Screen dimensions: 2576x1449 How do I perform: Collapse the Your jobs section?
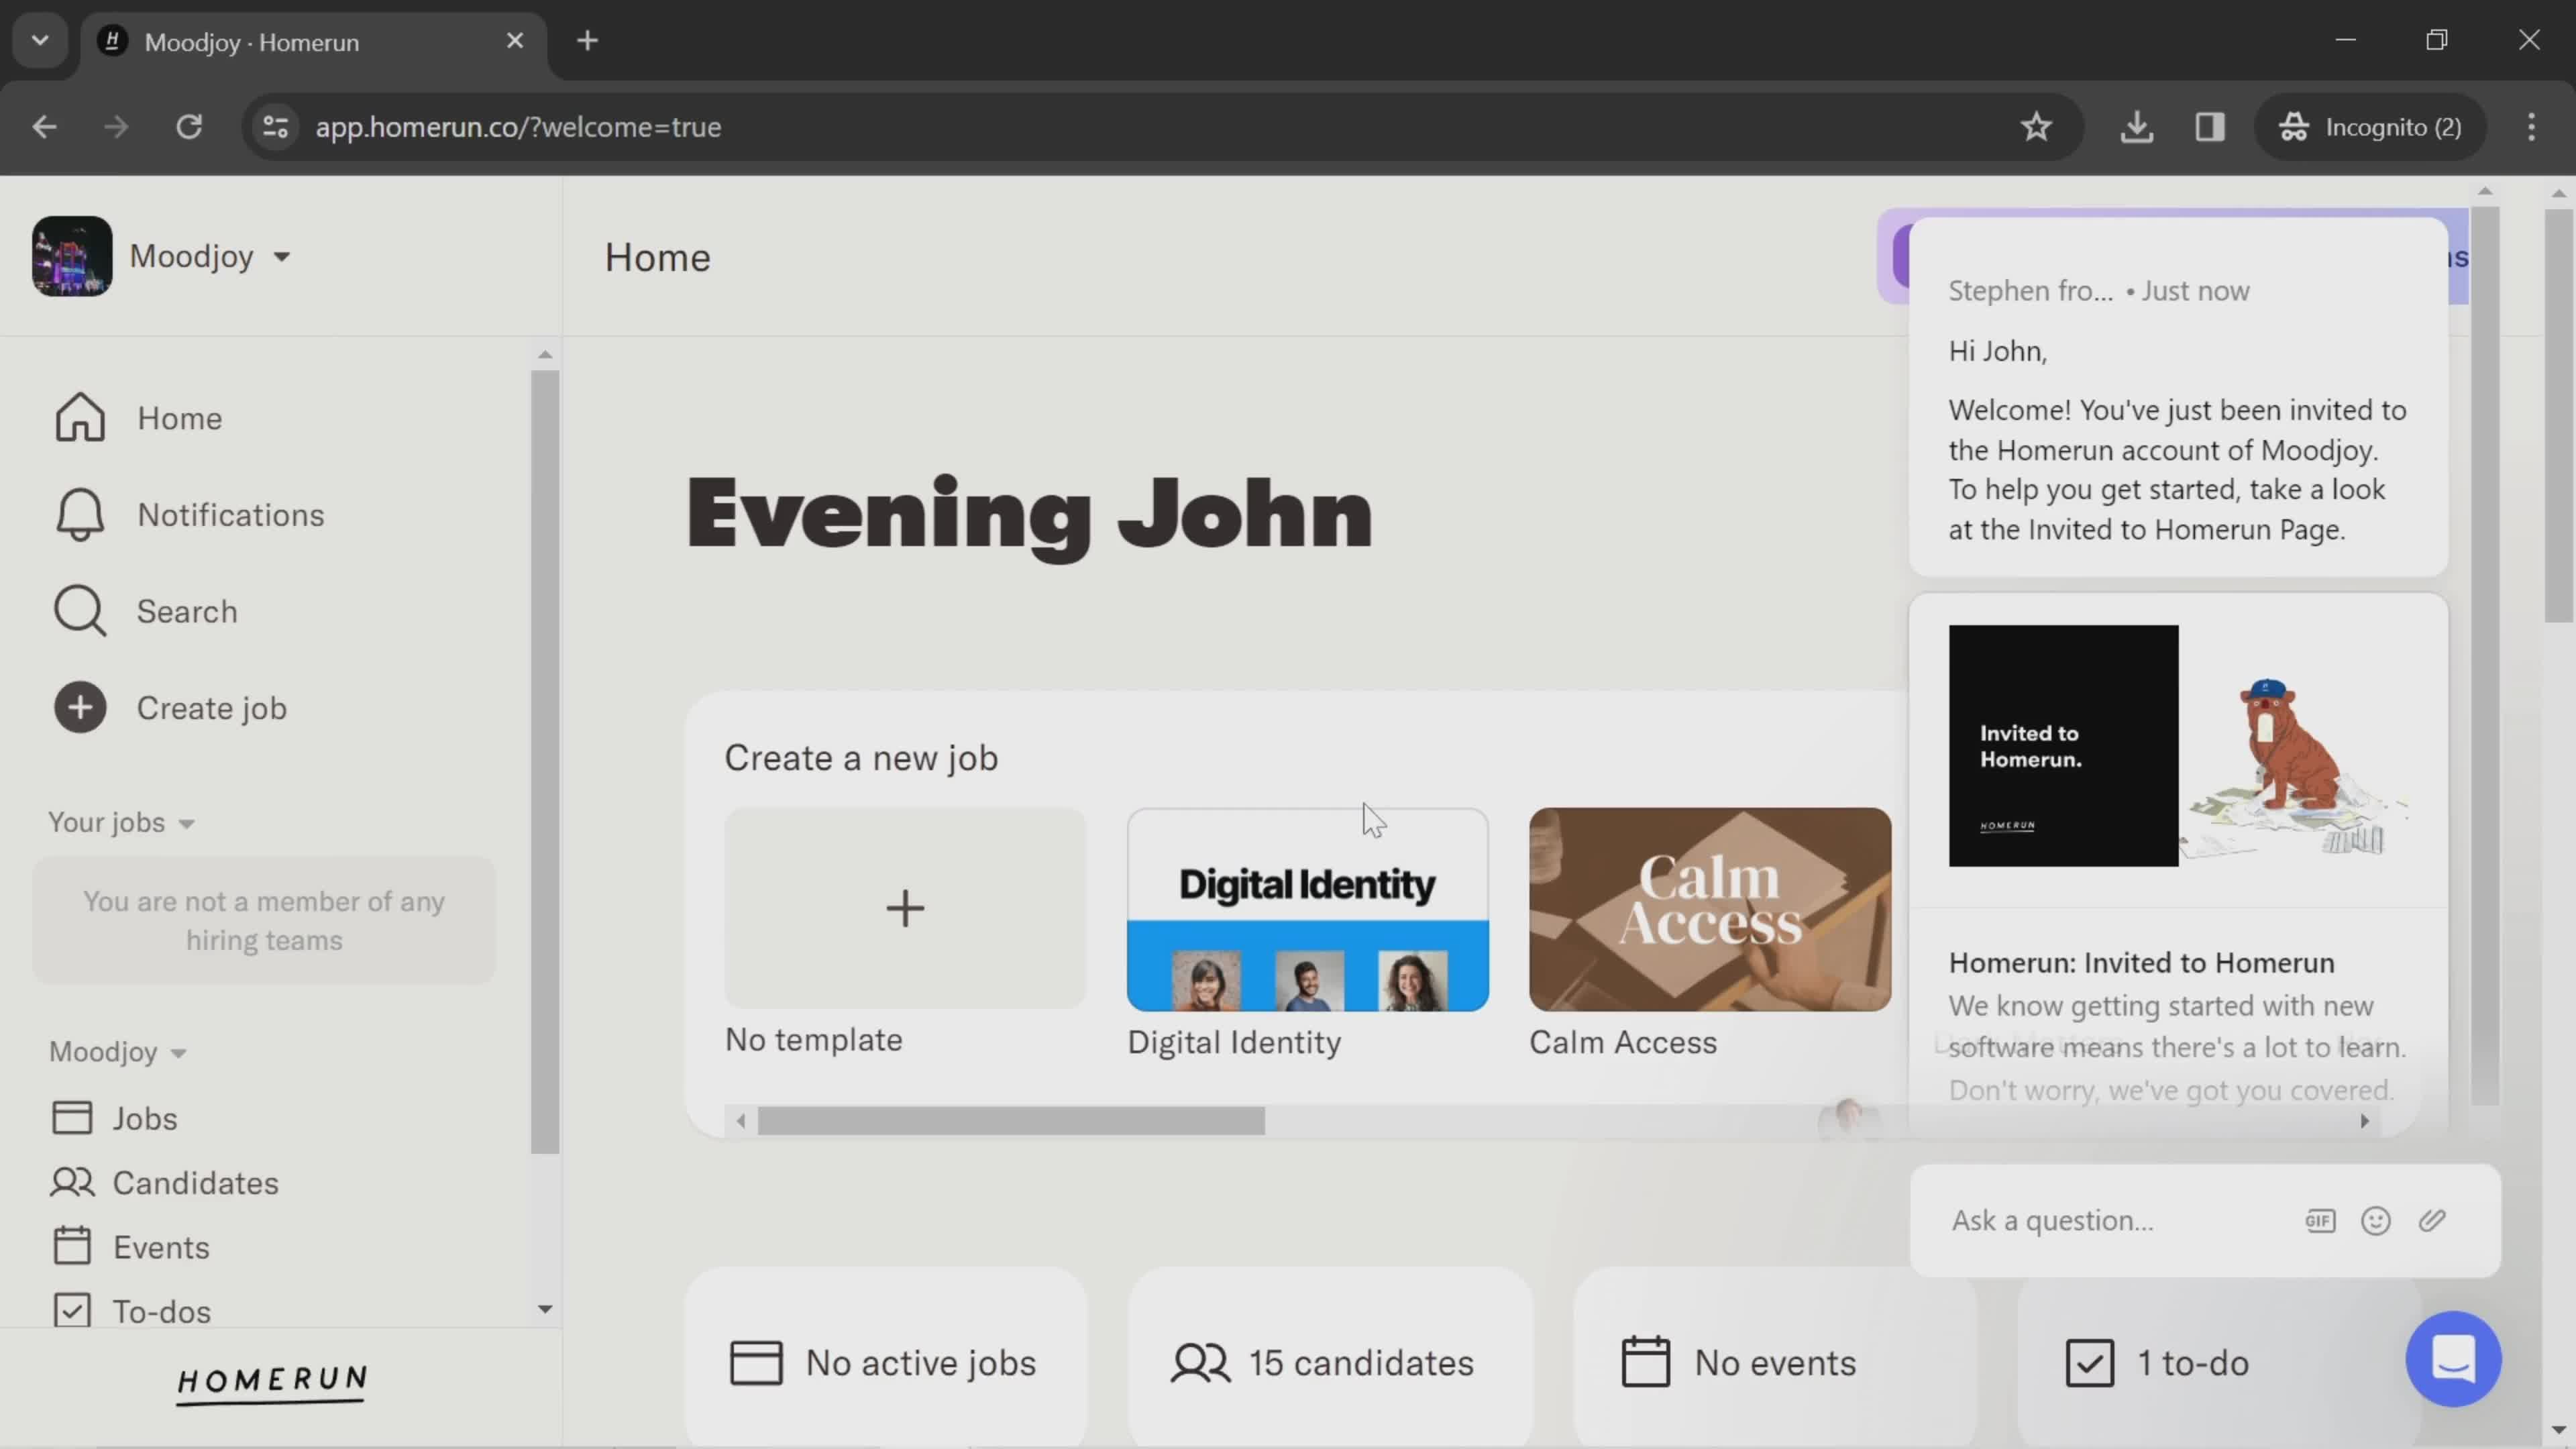121,822
